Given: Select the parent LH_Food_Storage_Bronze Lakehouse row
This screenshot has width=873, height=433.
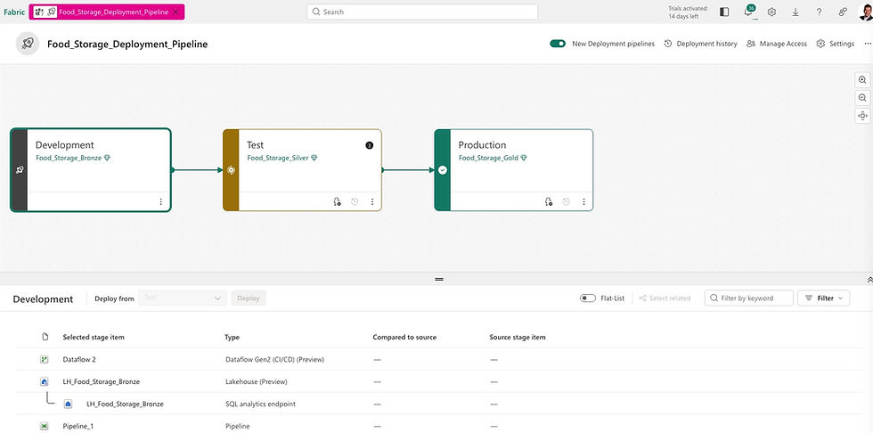Looking at the screenshot, I should (438, 382).
